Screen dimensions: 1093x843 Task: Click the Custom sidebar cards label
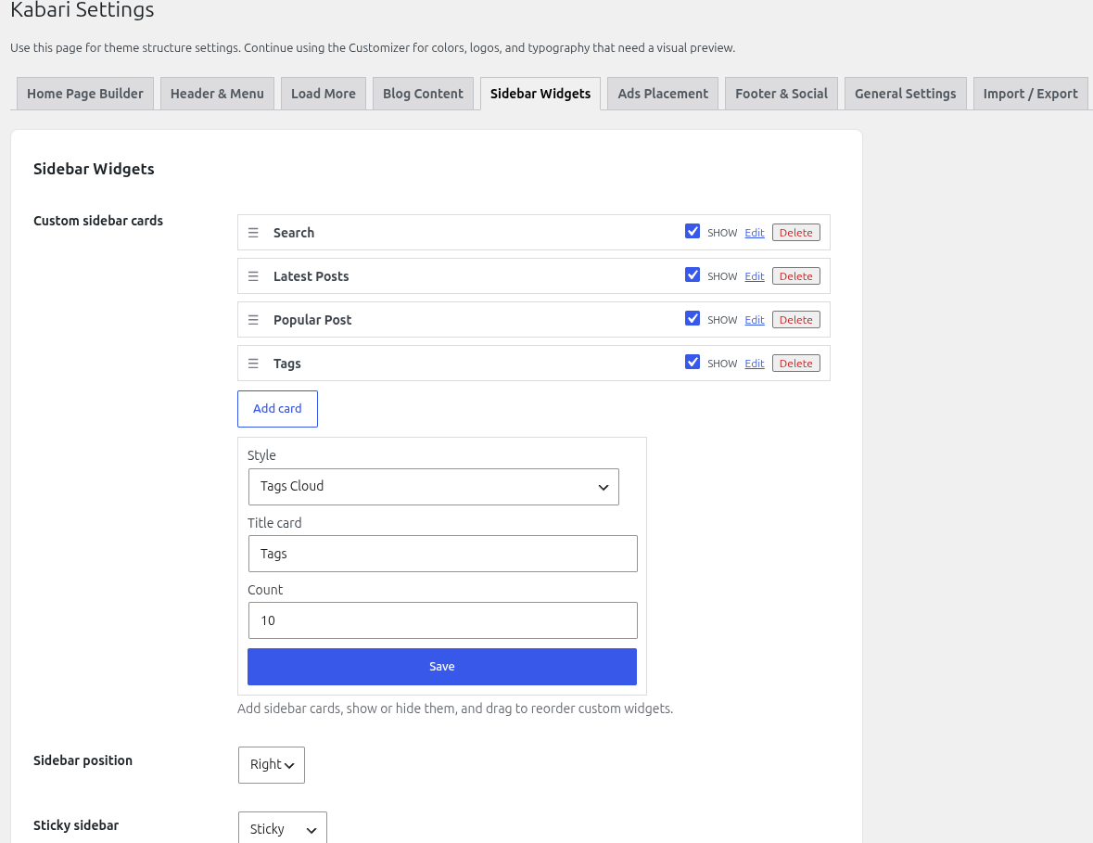(x=98, y=221)
